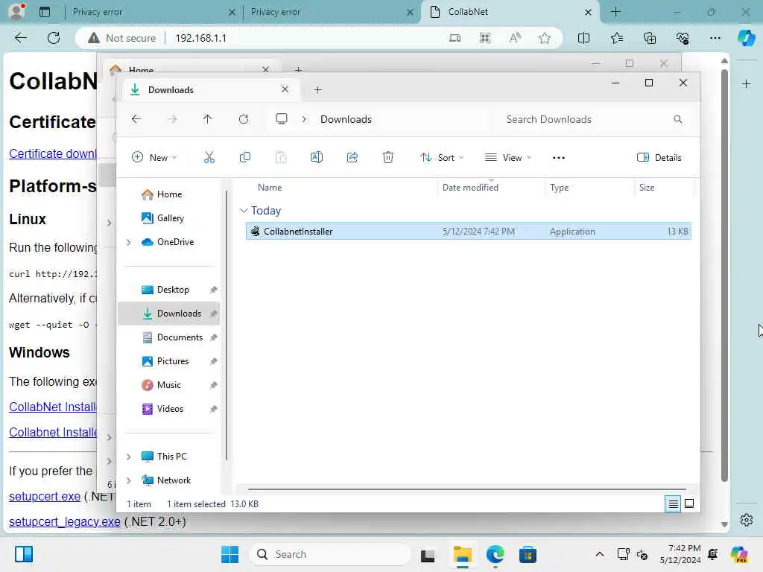Go back in Downloads Explorer window
This screenshot has height=572, width=763.
(x=136, y=119)
